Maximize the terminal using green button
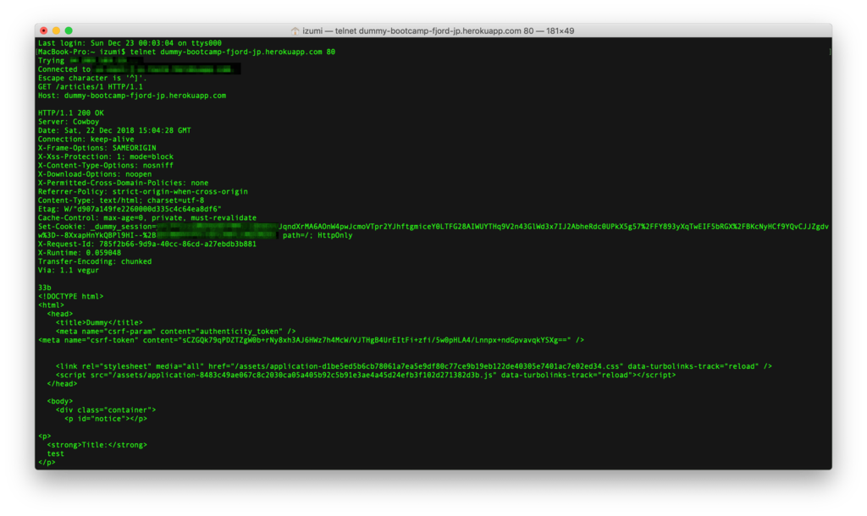The height and width of the screenshot is (516, 867). [x=69, y=31]
